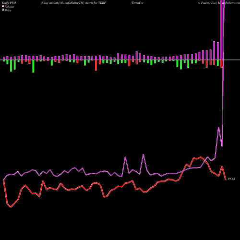
Task: Click the '19.85' last price value label
Action: [231, 179]
